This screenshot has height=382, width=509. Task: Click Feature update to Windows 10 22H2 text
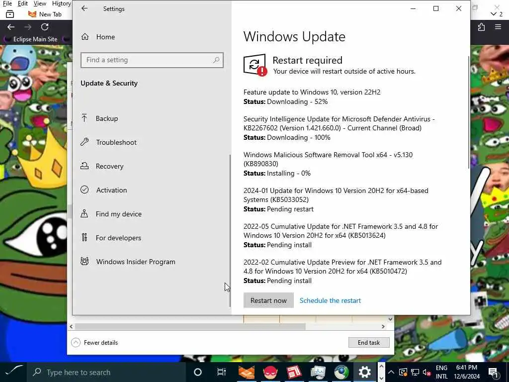pos(312,92)
